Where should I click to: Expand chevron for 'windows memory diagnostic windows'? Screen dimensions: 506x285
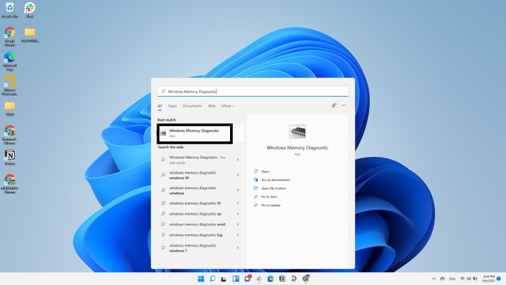238,190
